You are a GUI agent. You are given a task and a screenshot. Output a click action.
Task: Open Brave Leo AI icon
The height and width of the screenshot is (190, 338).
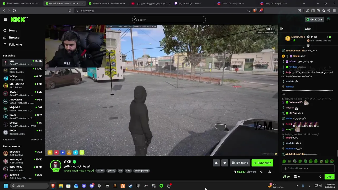pyautogui.click(x=323, y=11)
